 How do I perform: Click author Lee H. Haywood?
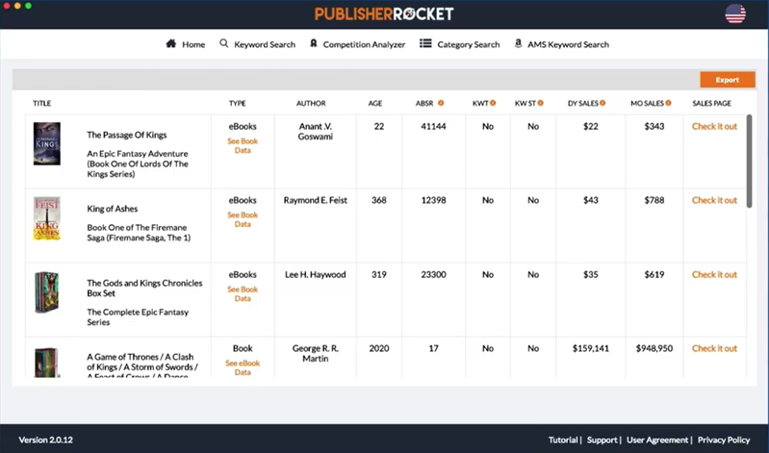pyautogui.click(x=316, y=274)
